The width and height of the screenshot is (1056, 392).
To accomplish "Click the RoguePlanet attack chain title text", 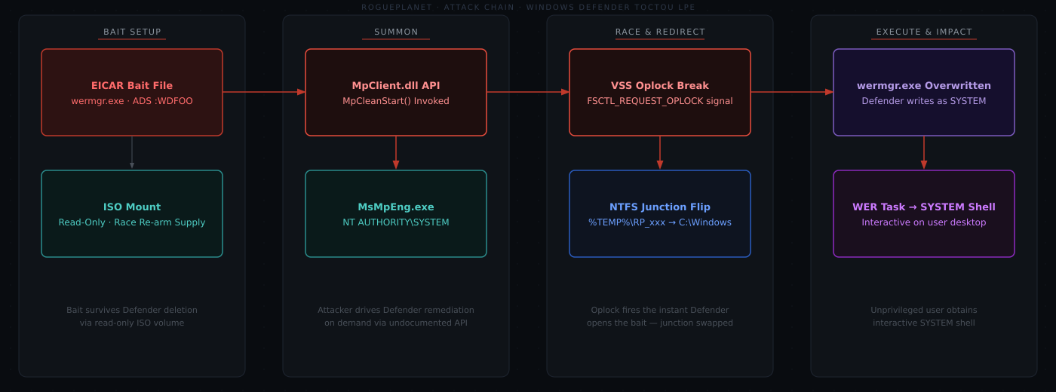I will 528,8.
